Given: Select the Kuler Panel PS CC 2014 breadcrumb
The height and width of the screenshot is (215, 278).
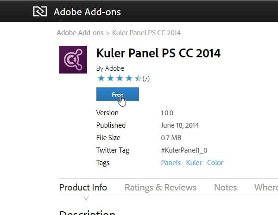Looking at the screenshot, I should pyautogui.click(x=146, y=33).
